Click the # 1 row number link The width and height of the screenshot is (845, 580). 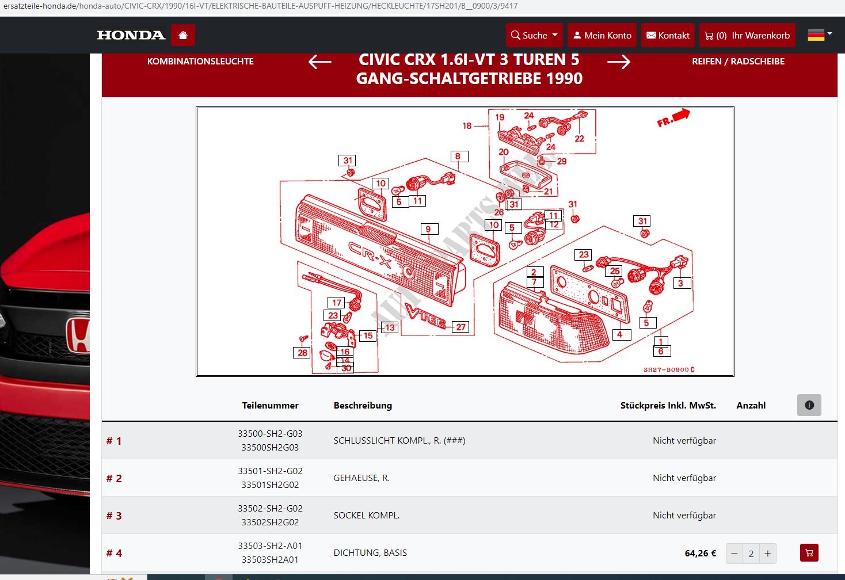[x=114, y=441]
